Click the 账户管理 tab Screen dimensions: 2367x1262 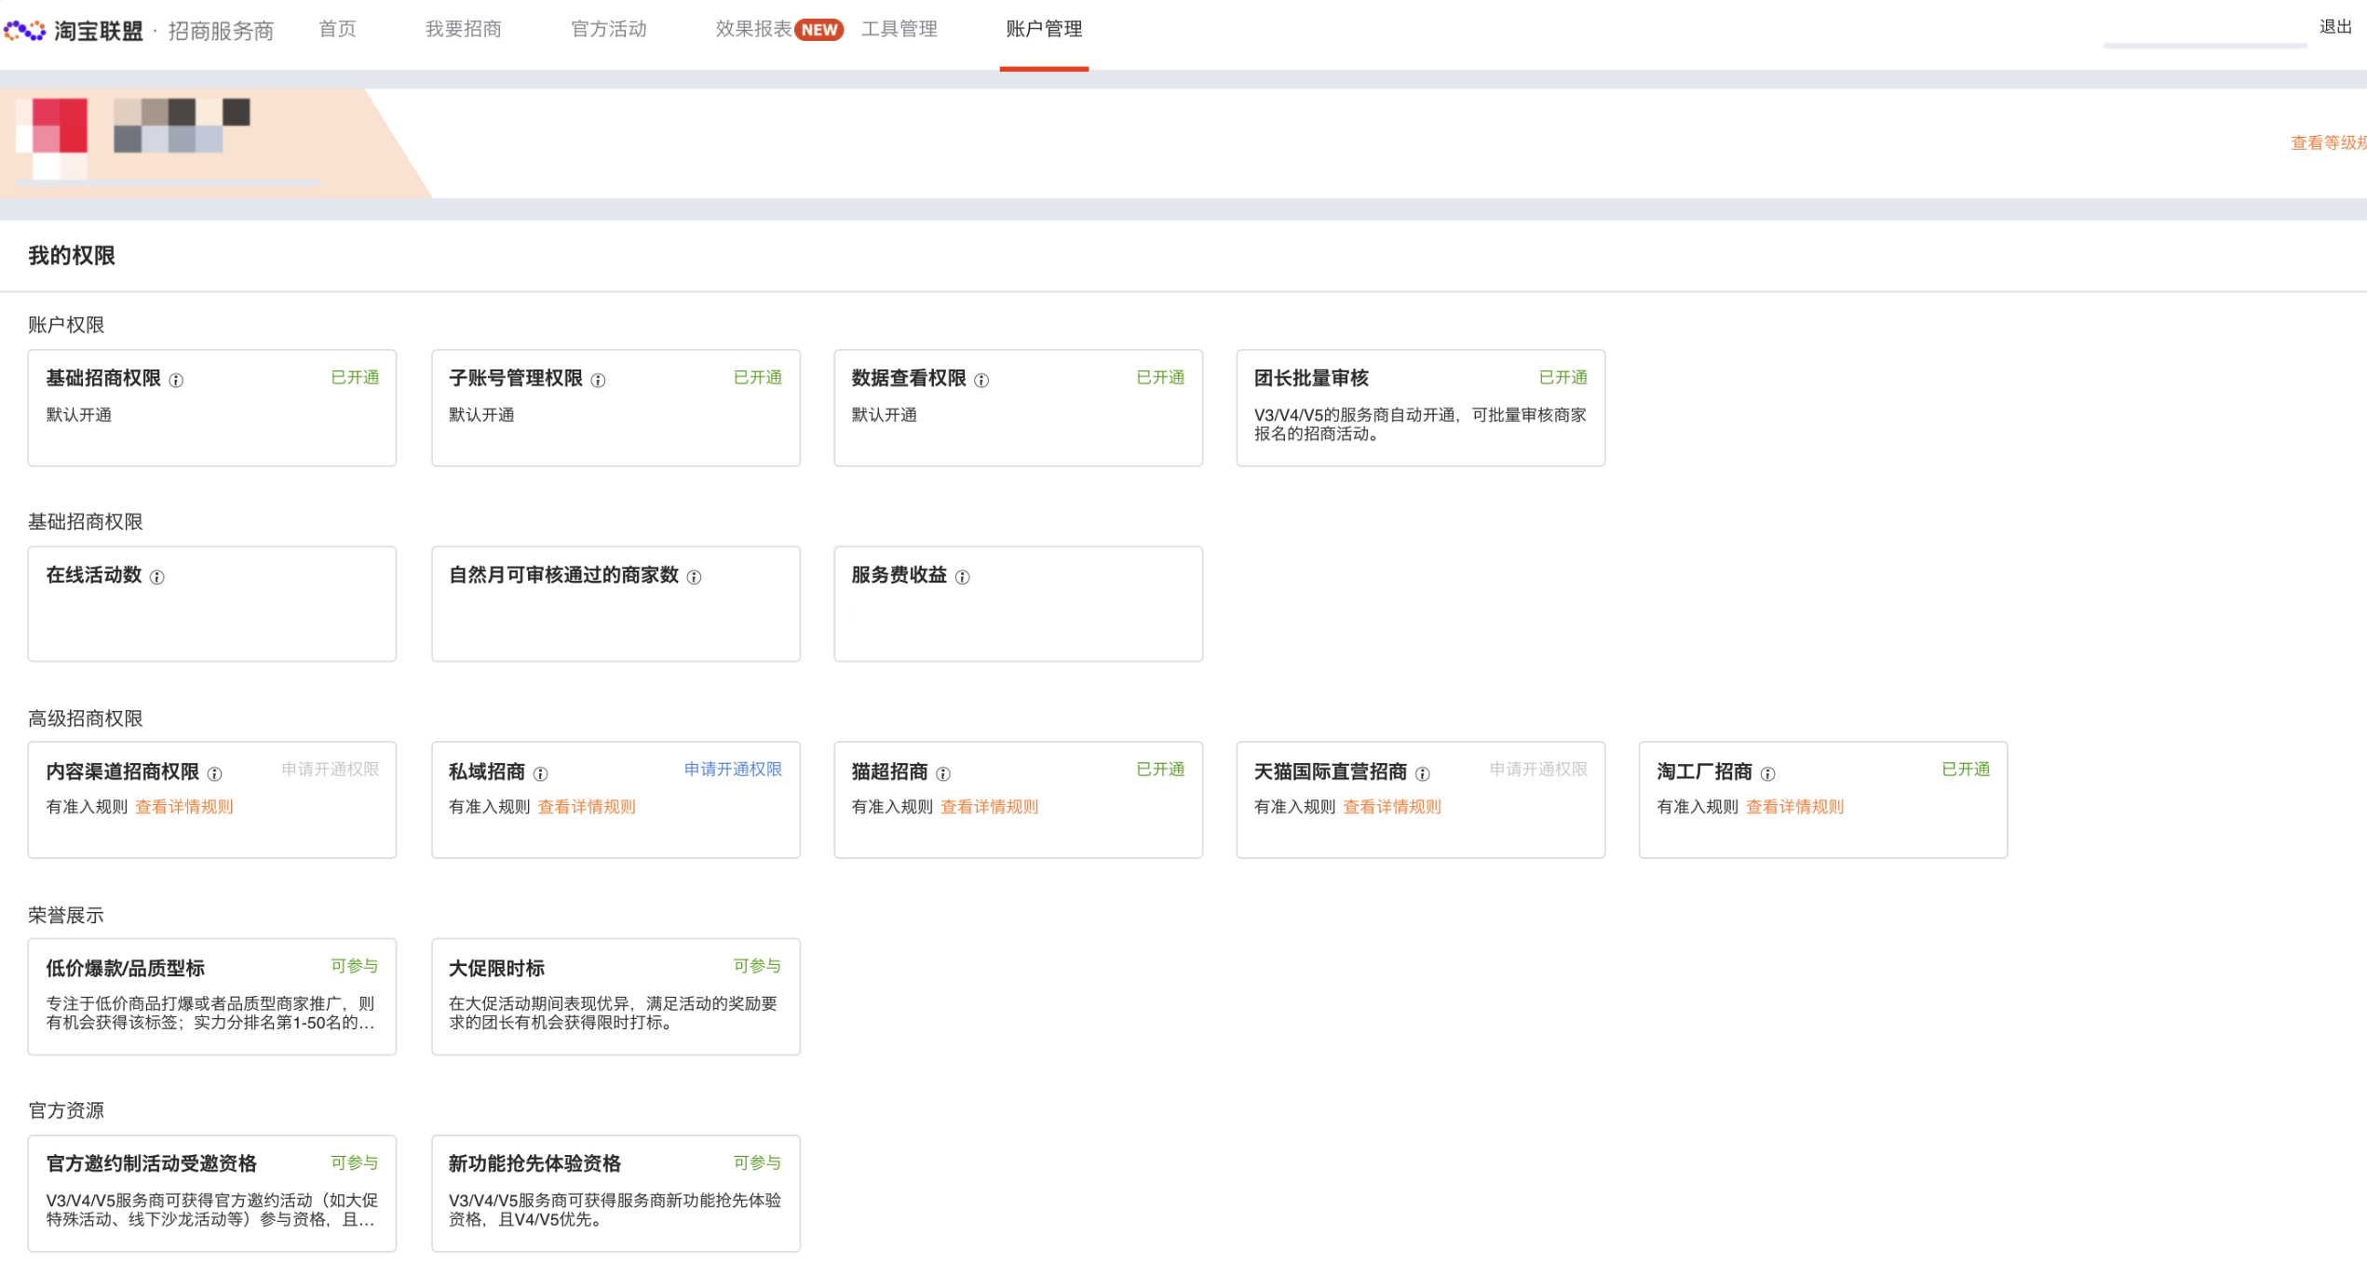1041,28
